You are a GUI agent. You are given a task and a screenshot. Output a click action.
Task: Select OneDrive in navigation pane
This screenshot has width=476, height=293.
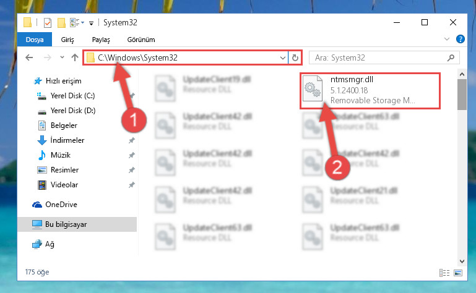coord(61,205)
